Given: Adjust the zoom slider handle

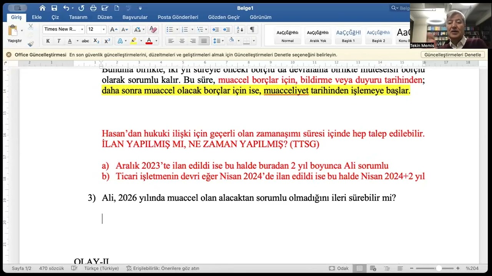Looking at the screenshot, I should (439, 268).
